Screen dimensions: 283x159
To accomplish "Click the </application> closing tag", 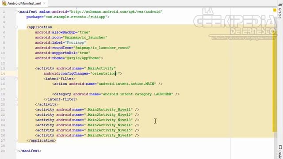I will click(41, 140).
